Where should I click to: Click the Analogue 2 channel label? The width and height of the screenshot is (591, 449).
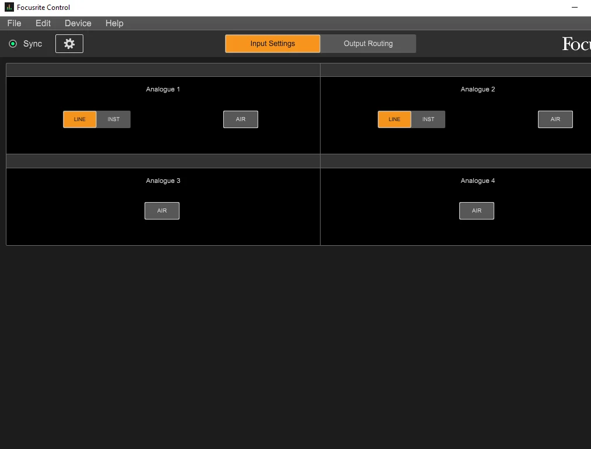(x=477, y=89)
